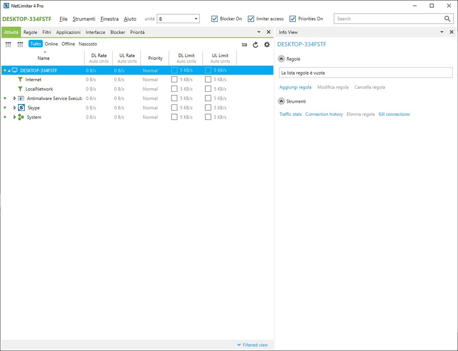The height and width of the screenshot is (351, 458).
Task: Open activity view settings gear
Action: pos(267,45)
